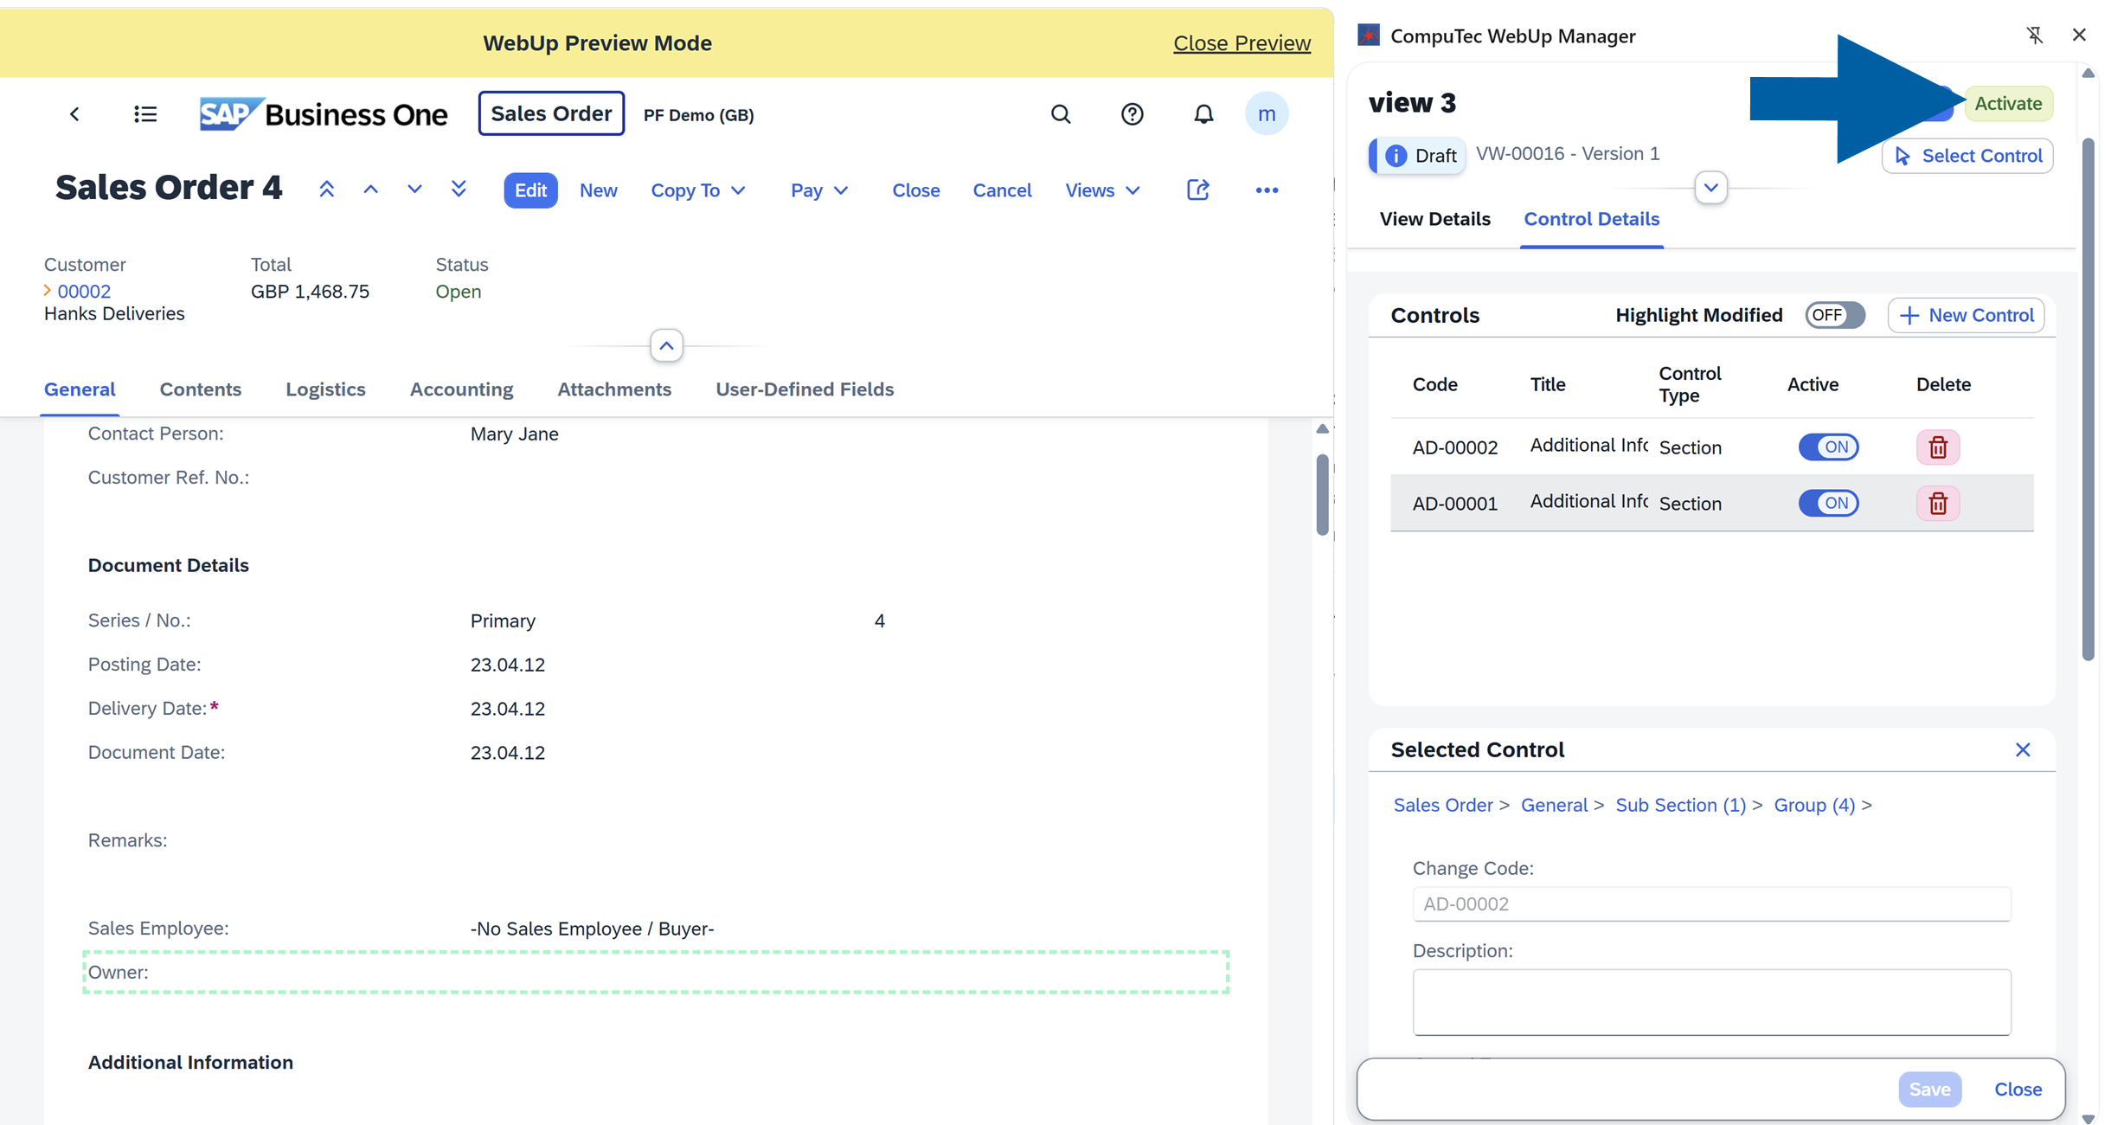Click the Sales Order title button
Viewport: 2111px width, 1125px height.
tap(551, 113)
